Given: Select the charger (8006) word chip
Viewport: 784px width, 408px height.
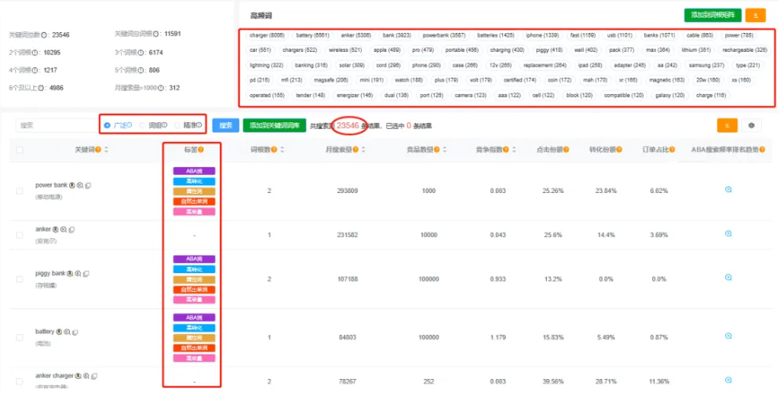Looking at the screenshot, I should point(267,35).
